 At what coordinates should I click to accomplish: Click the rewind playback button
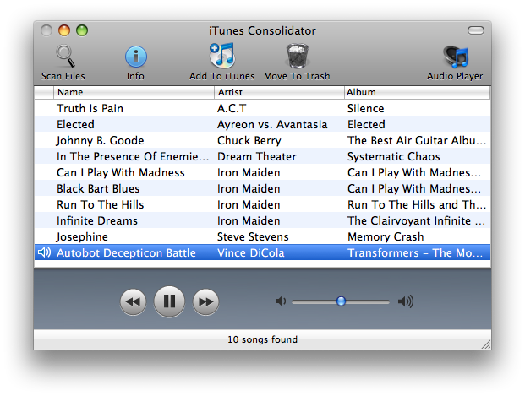point(133,302)
